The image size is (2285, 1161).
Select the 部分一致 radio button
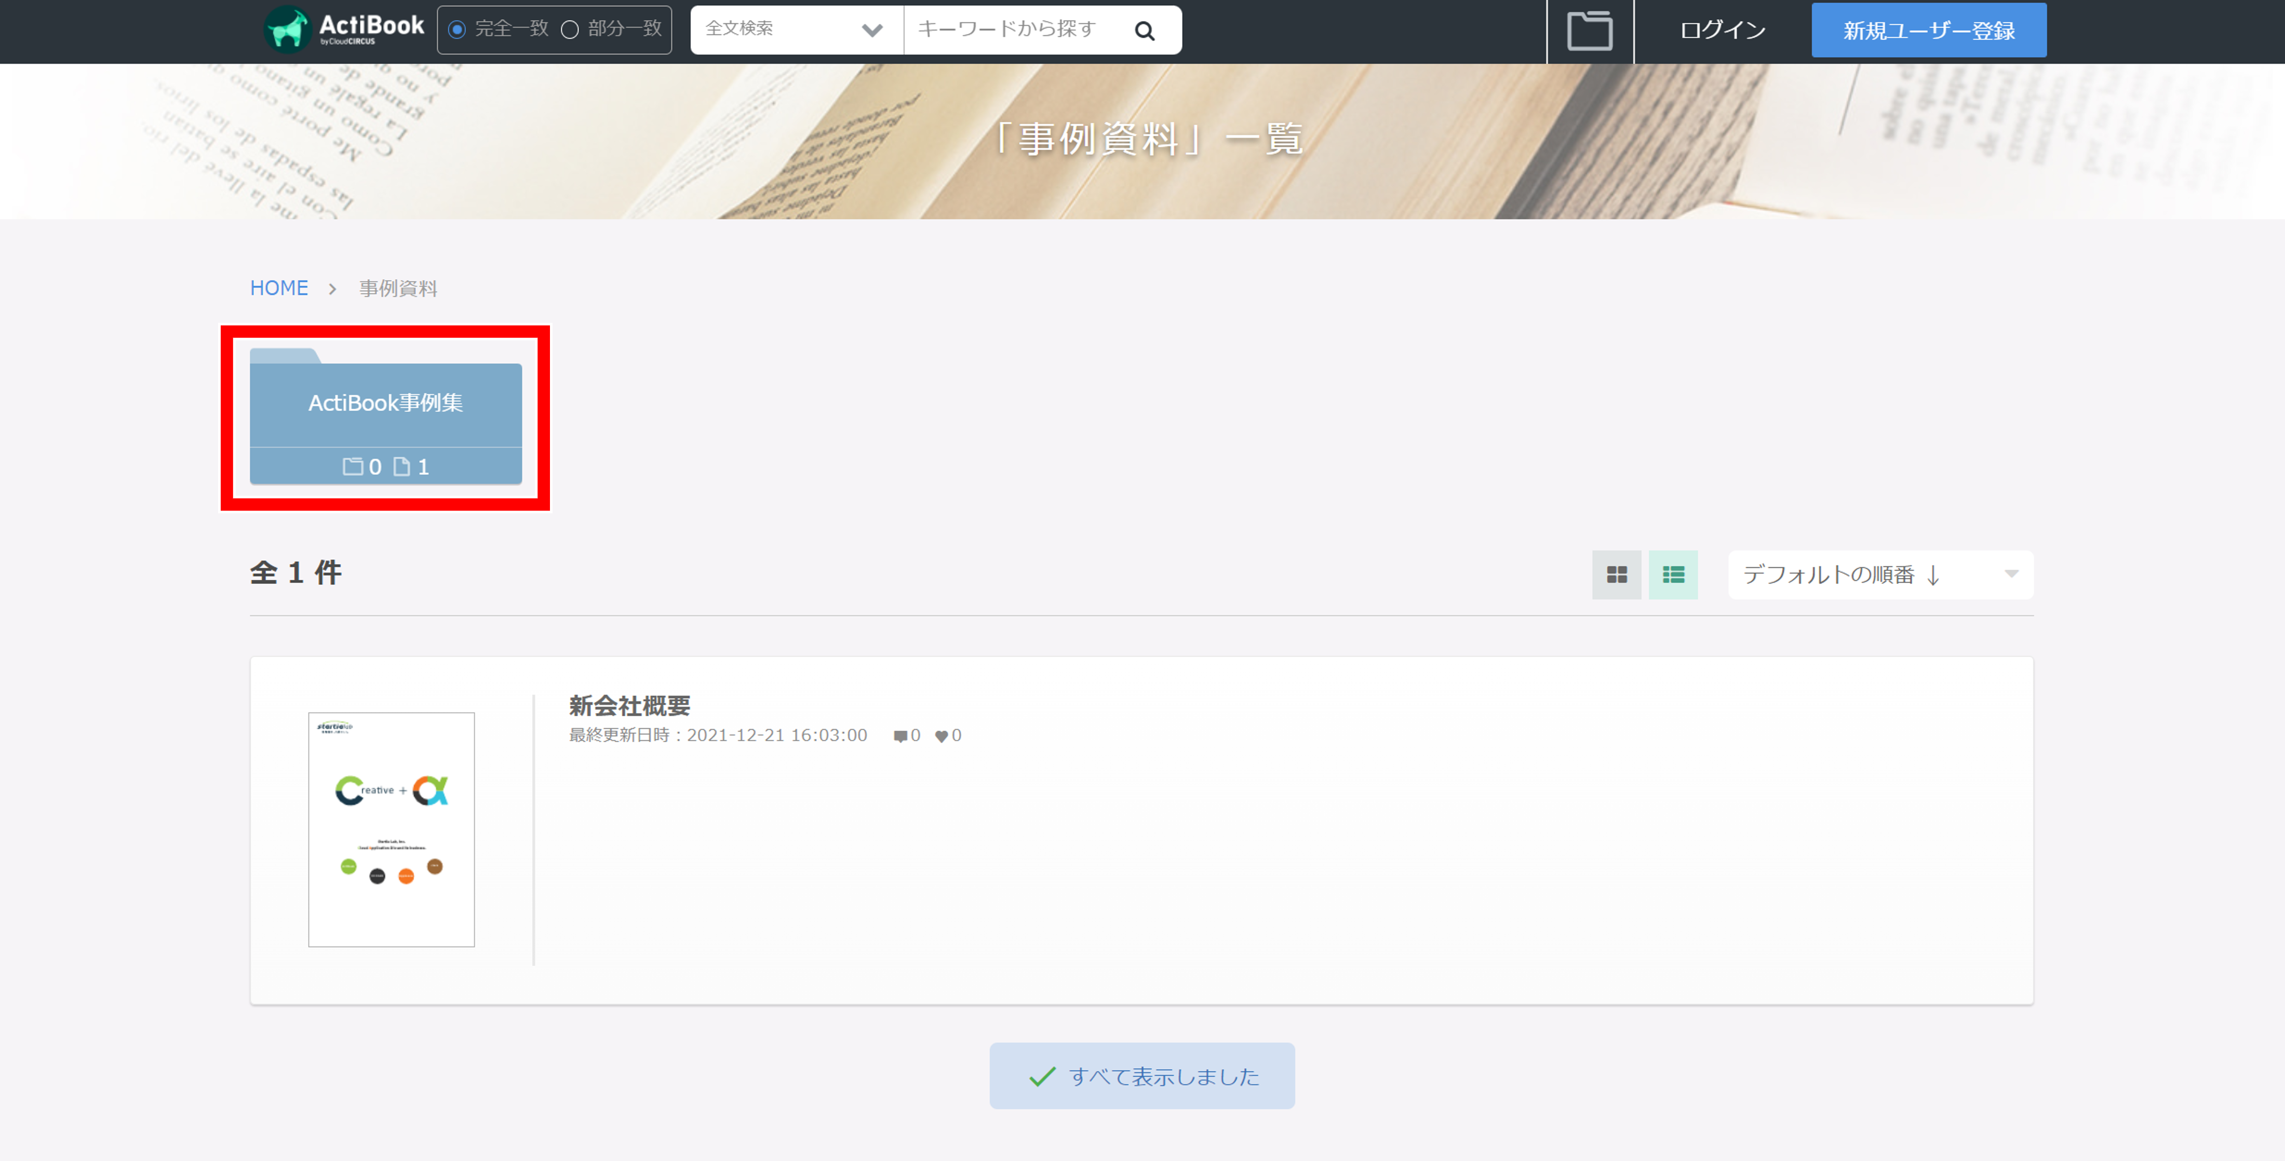pos(570,30)
